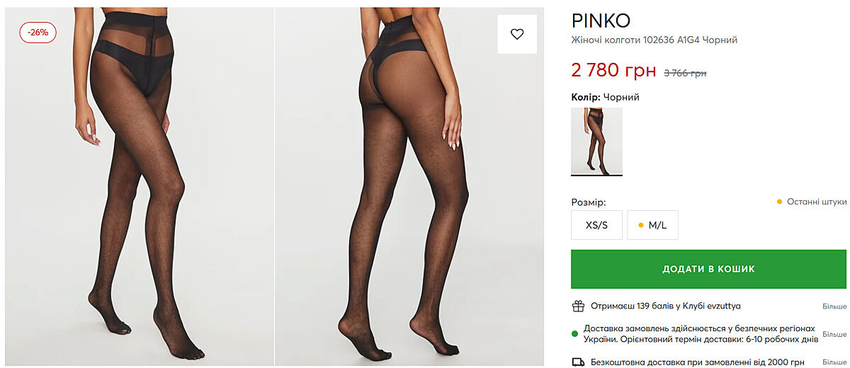Select size M/L
This screenshot has height=368, width=850.
652,225
